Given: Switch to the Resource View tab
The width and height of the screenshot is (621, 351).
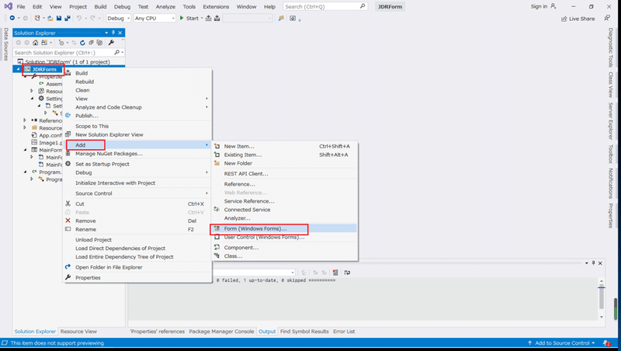Looking at the screenshot, I should click(x=78, y=332).
